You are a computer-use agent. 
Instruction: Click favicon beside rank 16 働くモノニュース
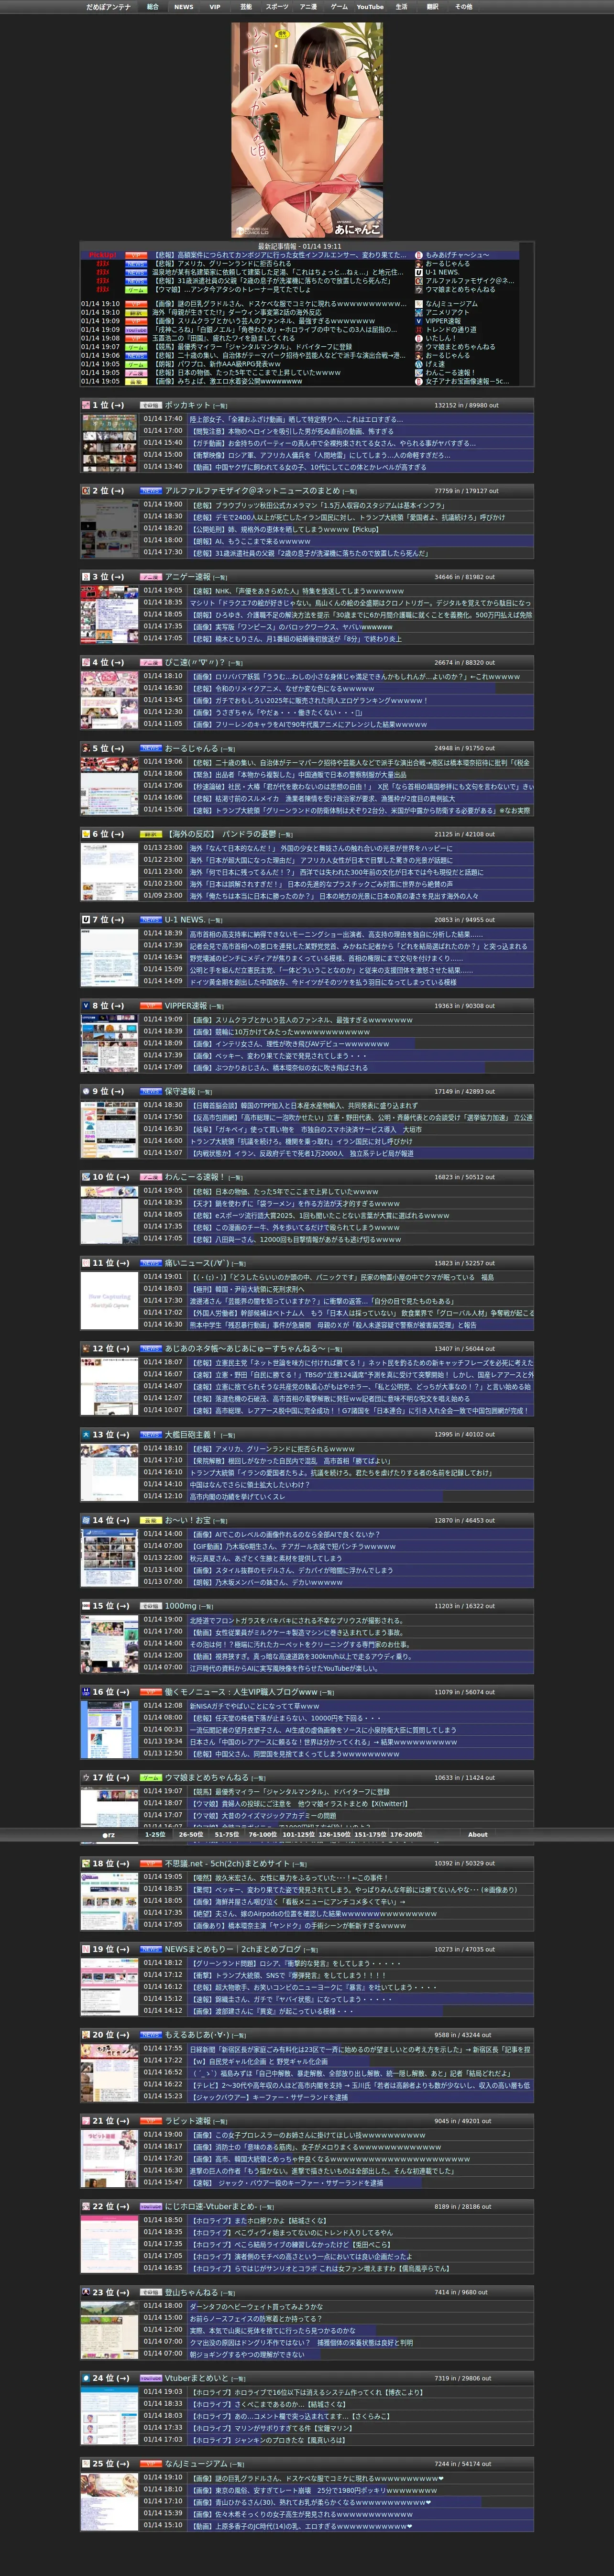(x=86, y=1692)
